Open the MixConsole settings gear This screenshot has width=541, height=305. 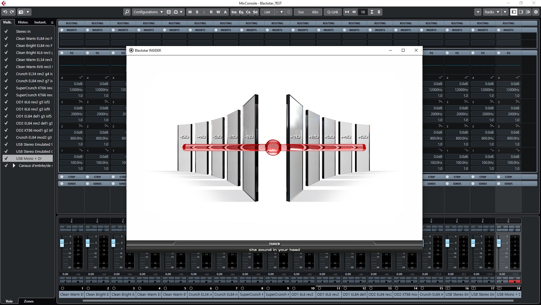tap(536, 12)
